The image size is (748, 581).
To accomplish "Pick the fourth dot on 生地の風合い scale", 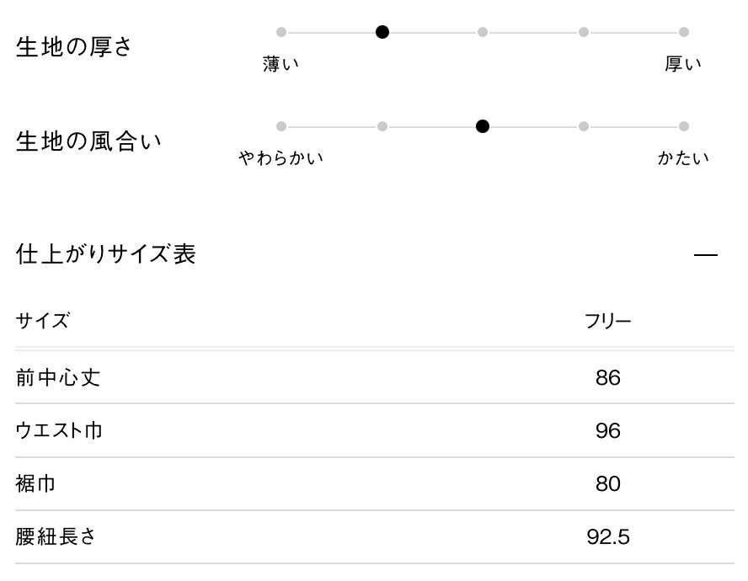I will (583, 126).
